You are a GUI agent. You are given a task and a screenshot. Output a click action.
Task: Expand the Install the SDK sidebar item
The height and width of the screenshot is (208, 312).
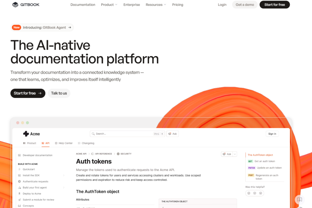pyautogui.click(x=64, y=175)
